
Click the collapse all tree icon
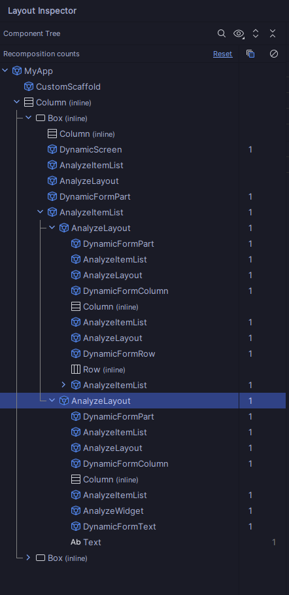[x=273, y=33]
